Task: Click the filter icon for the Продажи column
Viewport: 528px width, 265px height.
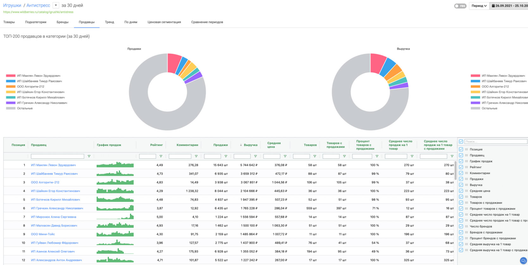Action: 226,156
